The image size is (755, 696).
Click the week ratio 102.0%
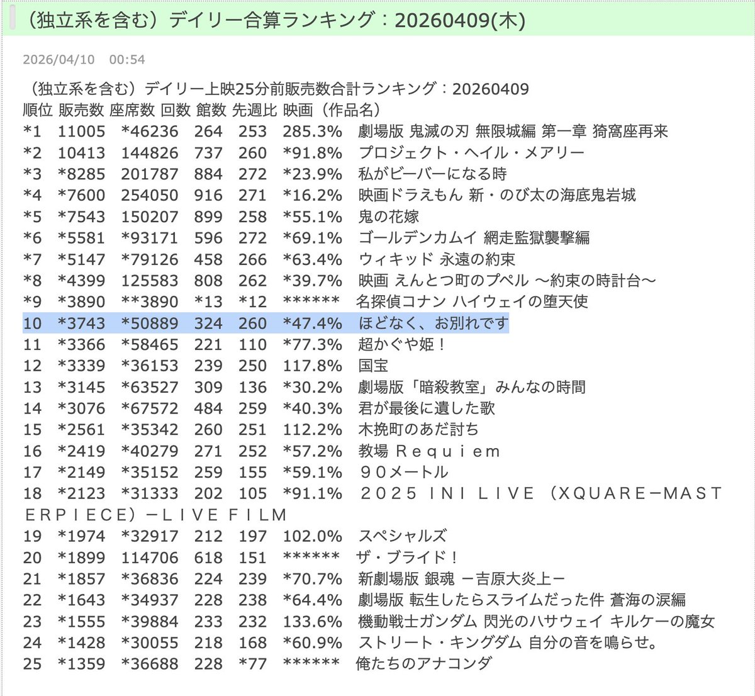(x=313, y=537)
